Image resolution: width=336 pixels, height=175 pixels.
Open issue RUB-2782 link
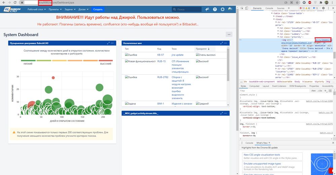[163, 77]
